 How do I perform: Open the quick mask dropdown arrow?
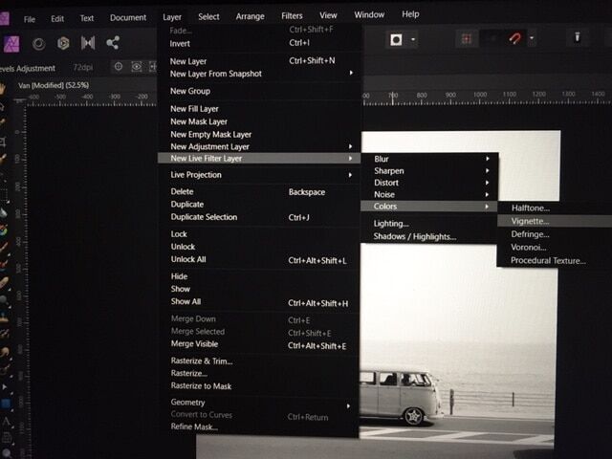(x=413, y=39)
